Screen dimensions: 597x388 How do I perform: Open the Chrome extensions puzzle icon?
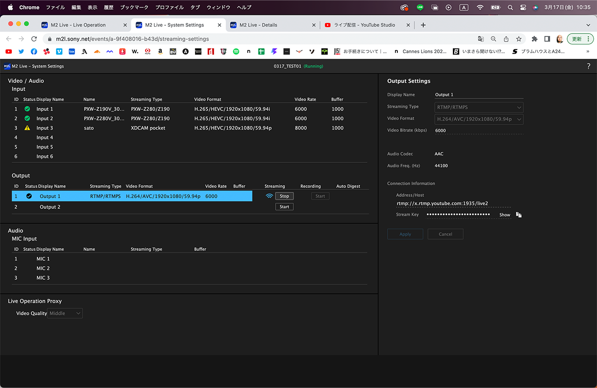(535, 39)
